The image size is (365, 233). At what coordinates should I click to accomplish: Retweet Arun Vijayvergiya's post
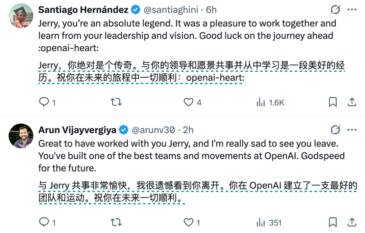pos(116,222)
